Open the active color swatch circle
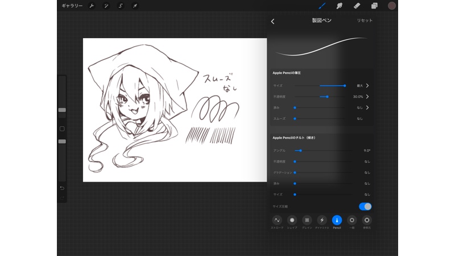 (392, 6)
